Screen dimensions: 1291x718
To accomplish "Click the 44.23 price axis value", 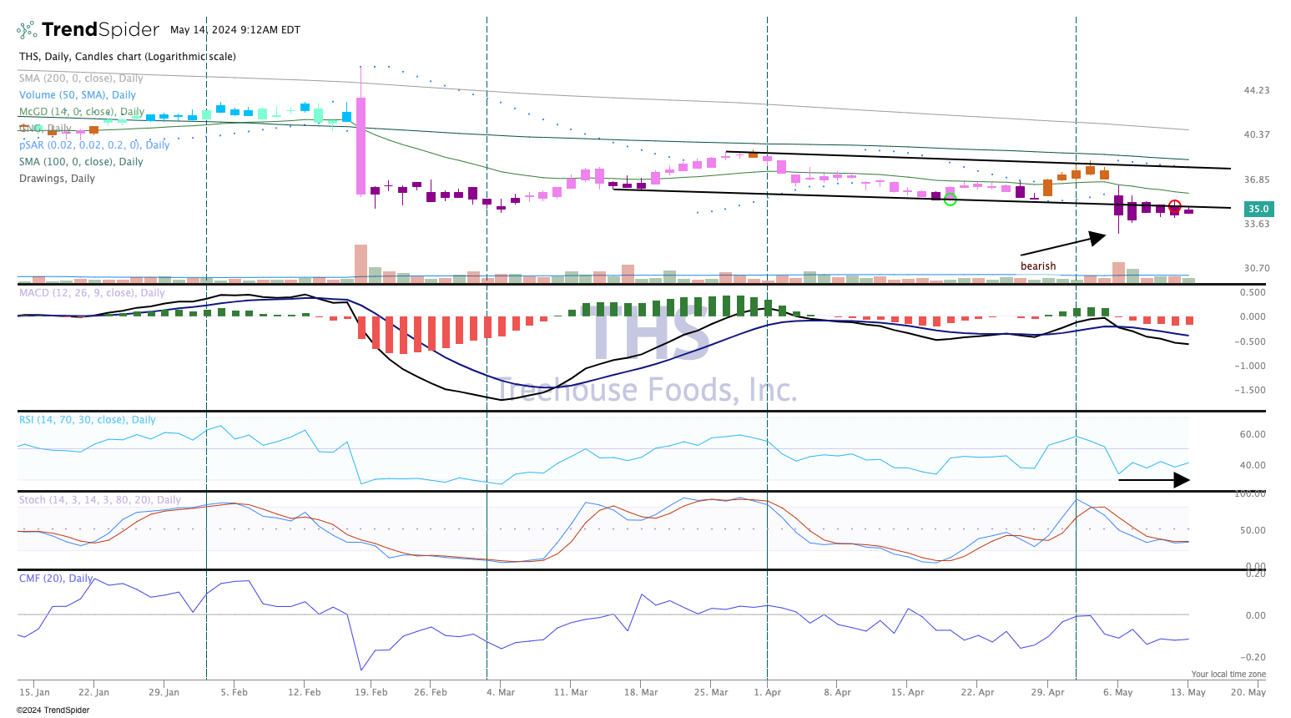I will coord(1256,90).
